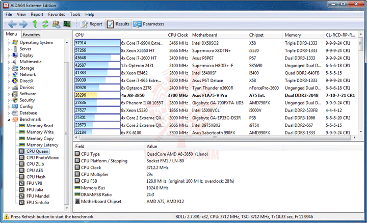
Task: Select the CPU Hash benchmark icon
Action: 22,177
